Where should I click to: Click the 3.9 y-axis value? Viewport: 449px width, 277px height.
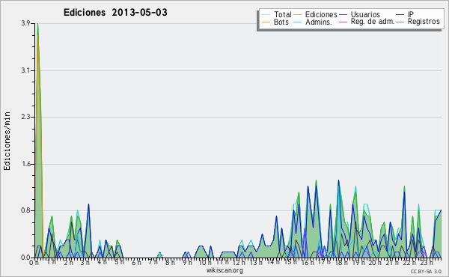click(25, 23)
